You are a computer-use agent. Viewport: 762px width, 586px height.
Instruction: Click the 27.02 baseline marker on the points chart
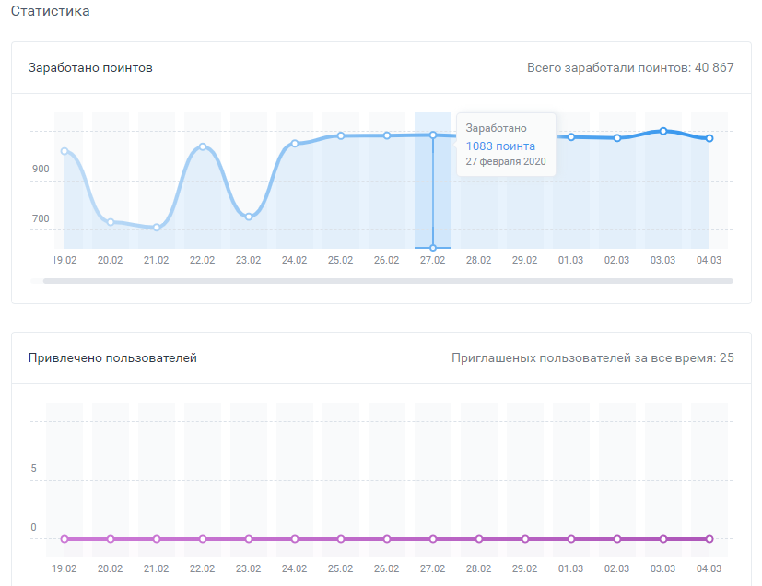coord(433,248)
